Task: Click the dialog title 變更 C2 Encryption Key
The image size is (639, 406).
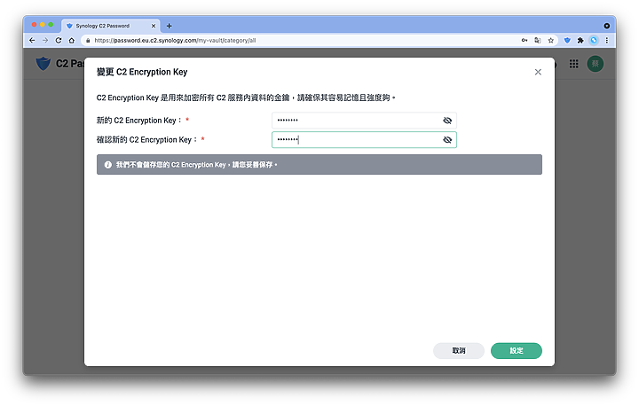Action: pos(142,72)
